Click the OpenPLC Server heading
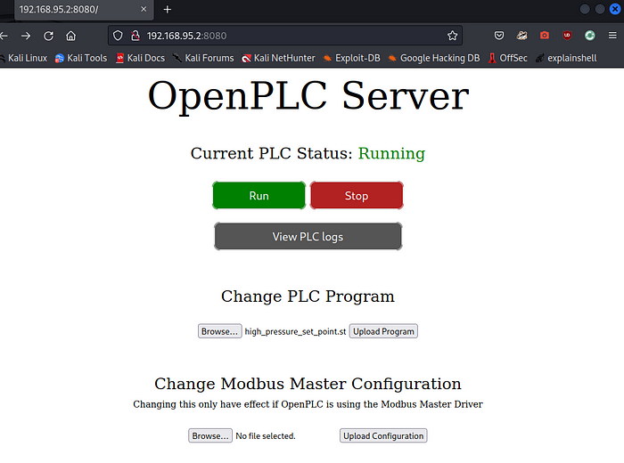Viewport: 624px width, 463px height. point(308,96)
